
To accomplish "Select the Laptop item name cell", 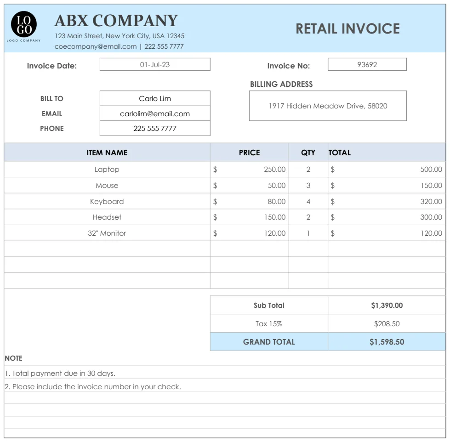I will tap(107, 169).
